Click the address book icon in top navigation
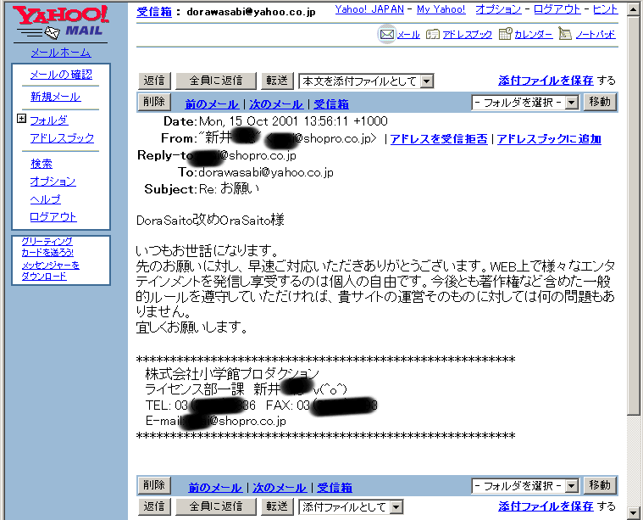 point(433,35)
